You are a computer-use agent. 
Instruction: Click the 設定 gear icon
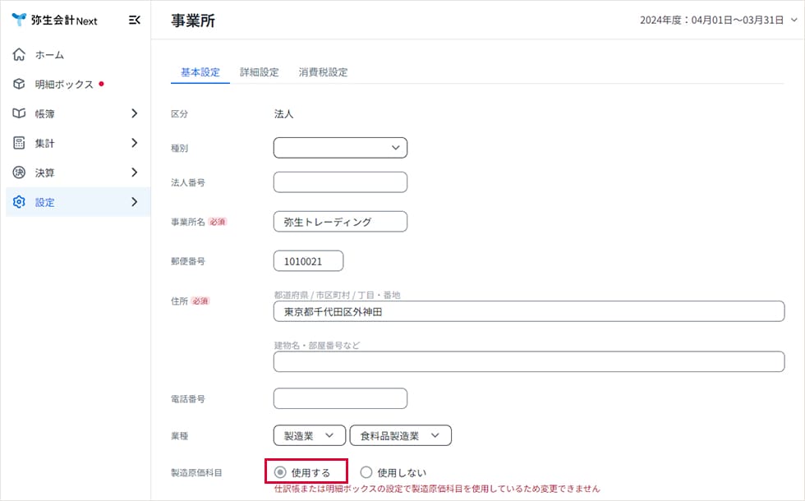[20, 202]
